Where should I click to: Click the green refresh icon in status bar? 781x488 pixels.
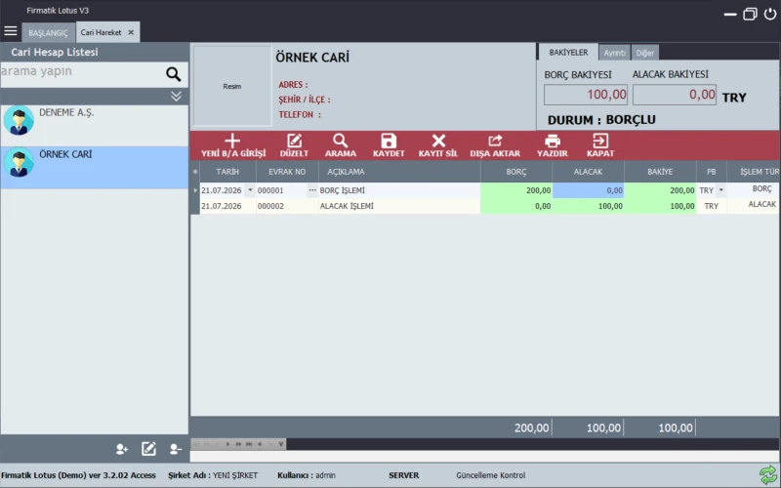click(x=767, y=475)
